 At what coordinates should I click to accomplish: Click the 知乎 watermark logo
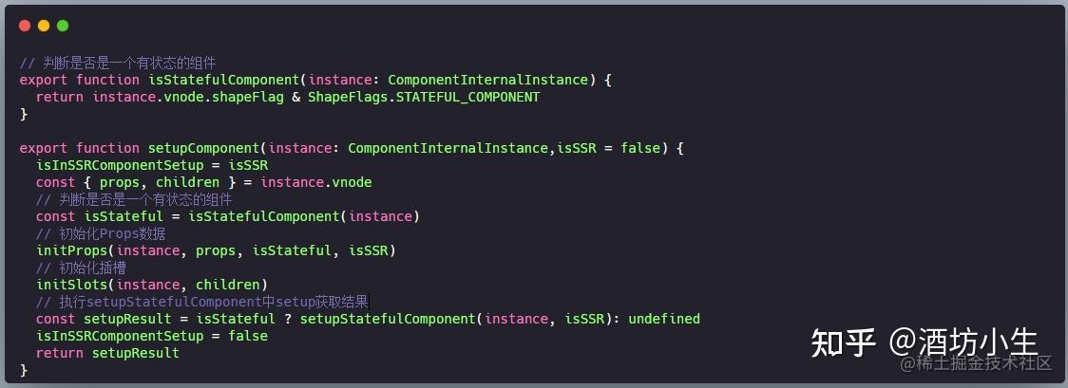tap(843, 342)
